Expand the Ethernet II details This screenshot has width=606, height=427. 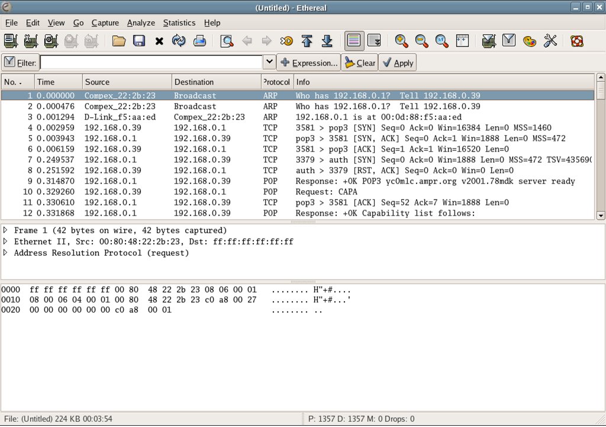click(5, 242)
